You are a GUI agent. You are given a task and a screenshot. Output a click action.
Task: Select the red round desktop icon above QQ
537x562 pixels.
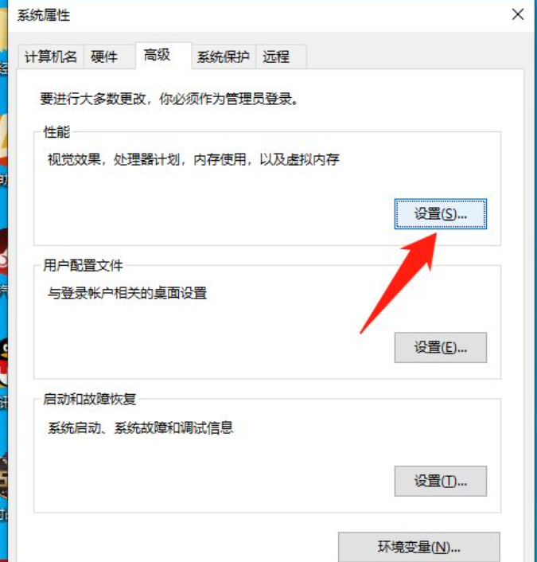4,252
